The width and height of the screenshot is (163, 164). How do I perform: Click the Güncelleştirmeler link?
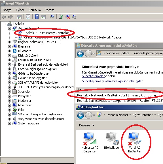pyautogui.click(x=93, y=76)
